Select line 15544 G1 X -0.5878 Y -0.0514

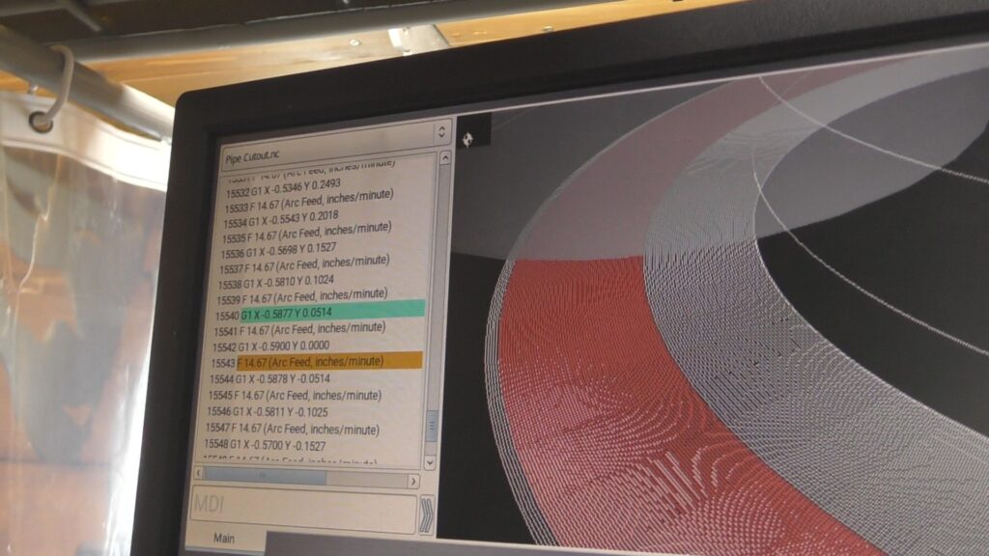tap(270, 378)
